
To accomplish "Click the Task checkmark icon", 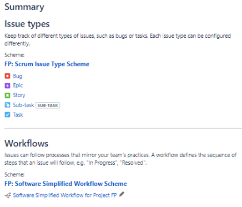I will [7, 115].
